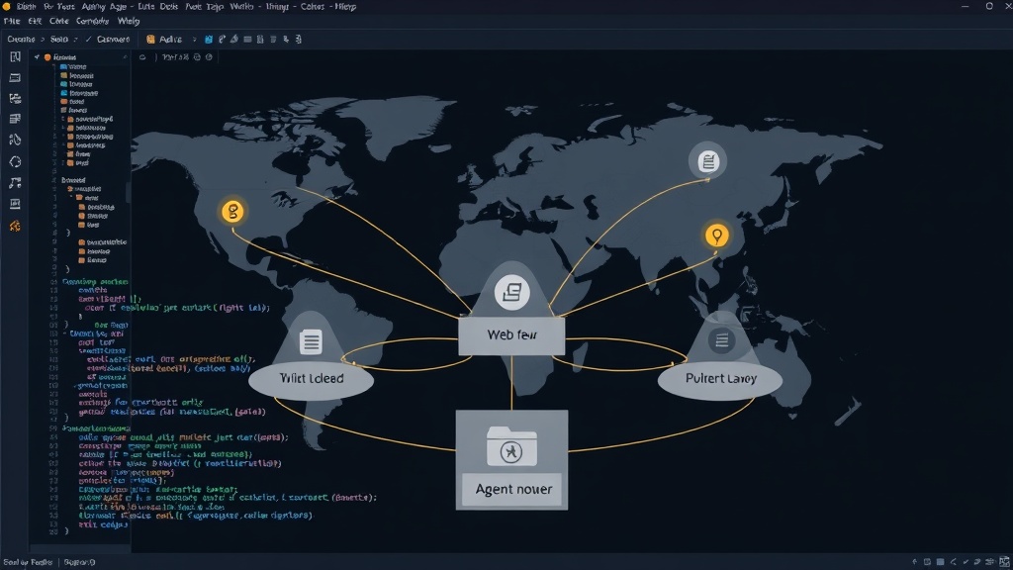Screen dimensions: 1013x570
Task: Click the filled square icon in the status bar
Action: click(940, 562)
